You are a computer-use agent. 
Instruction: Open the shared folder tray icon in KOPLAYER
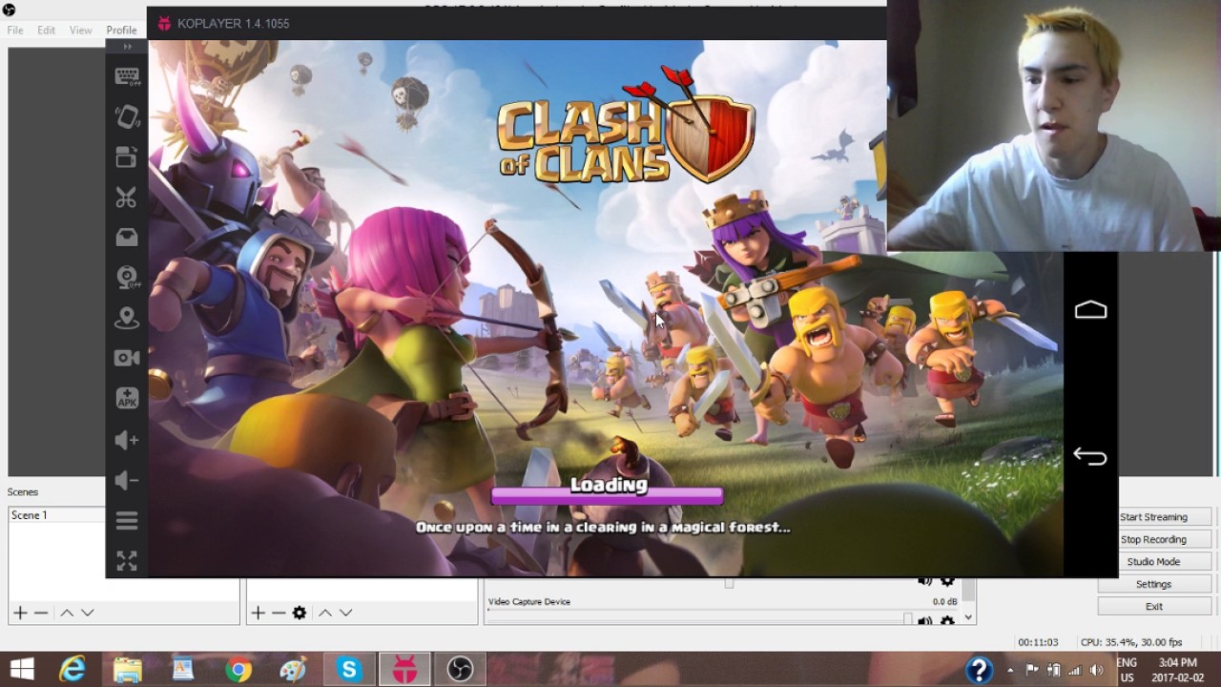(x=127, y=238)
